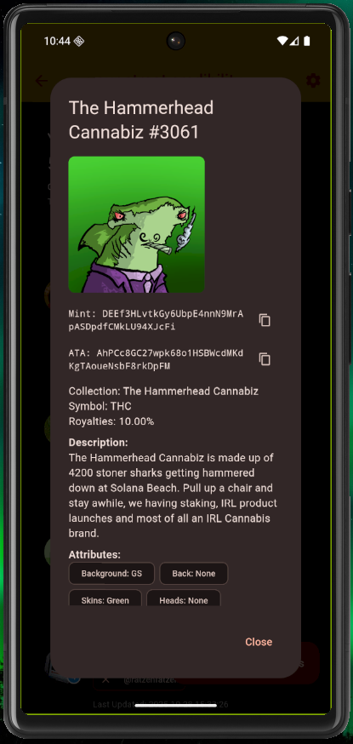Viewport: 353px width, 744px height.
Task: Tap the Heads: None attribute chip
Action: [x=184, y=598]
